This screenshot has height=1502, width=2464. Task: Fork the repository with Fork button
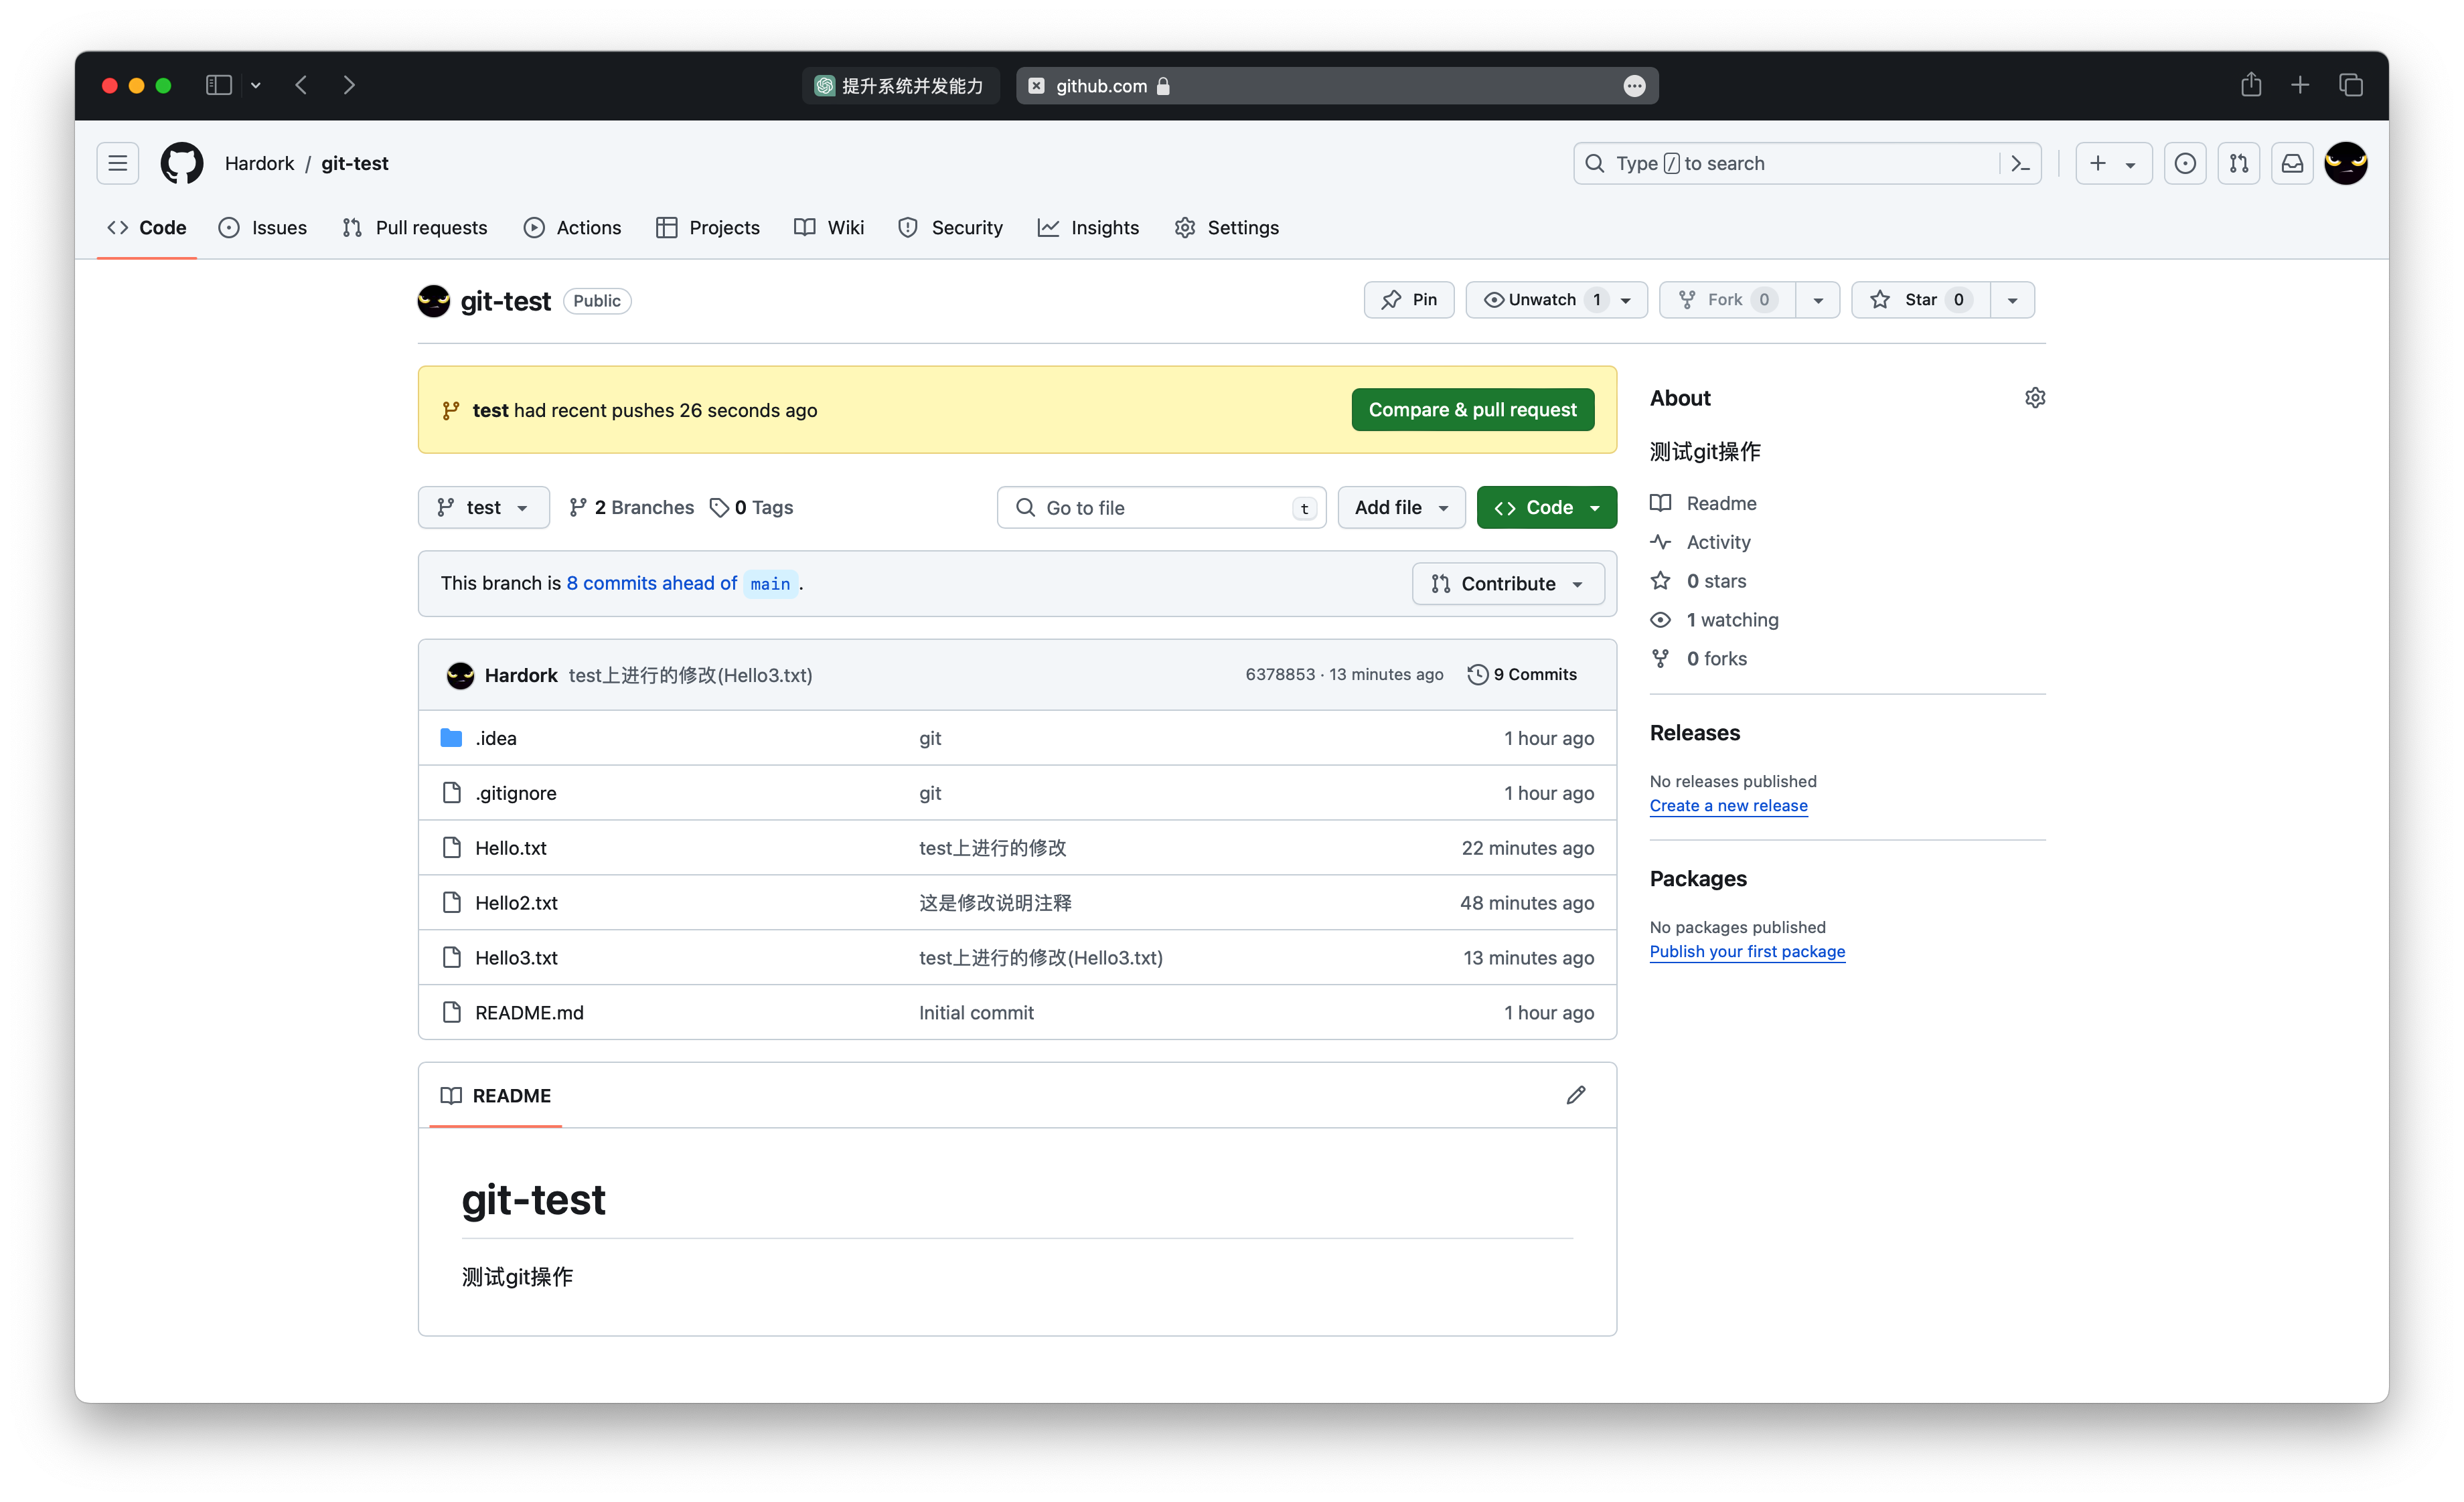point(1728,300)
